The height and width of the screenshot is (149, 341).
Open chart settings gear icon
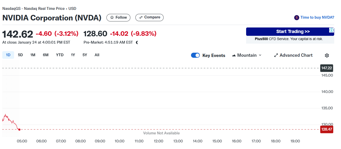pos(327,55)
